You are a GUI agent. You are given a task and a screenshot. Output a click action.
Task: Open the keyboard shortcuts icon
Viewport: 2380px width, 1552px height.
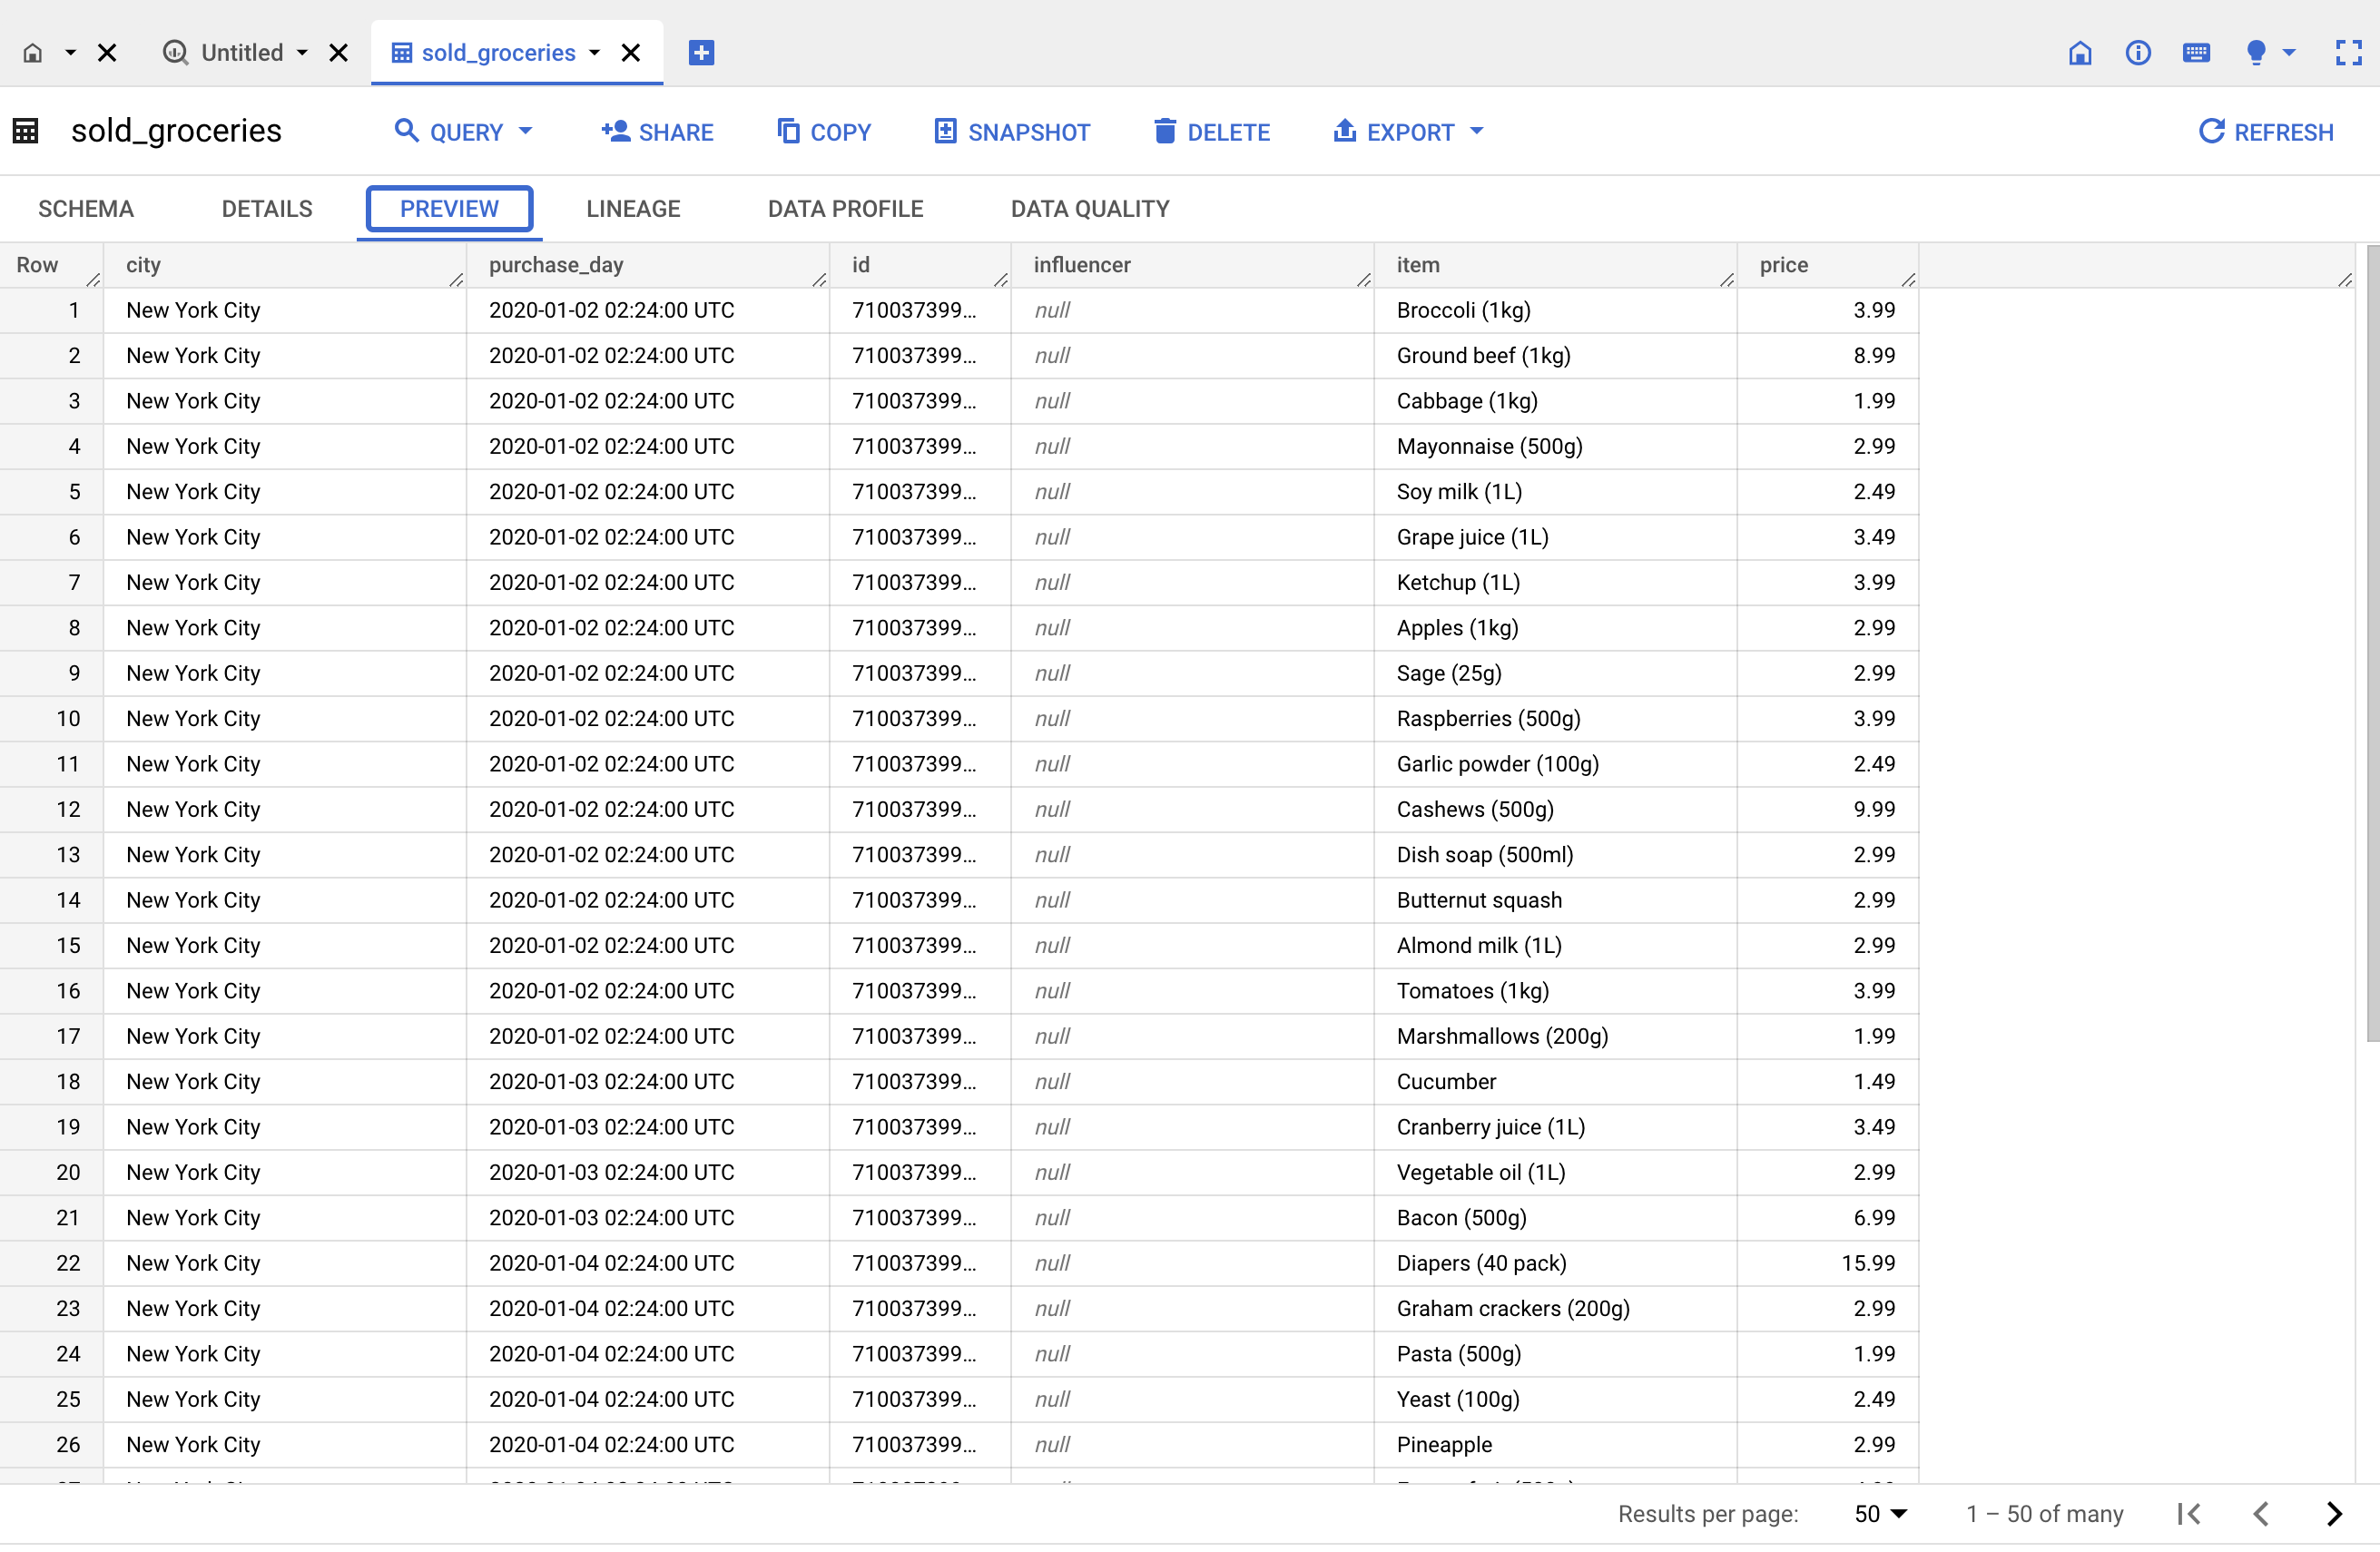pos(2196,53)
